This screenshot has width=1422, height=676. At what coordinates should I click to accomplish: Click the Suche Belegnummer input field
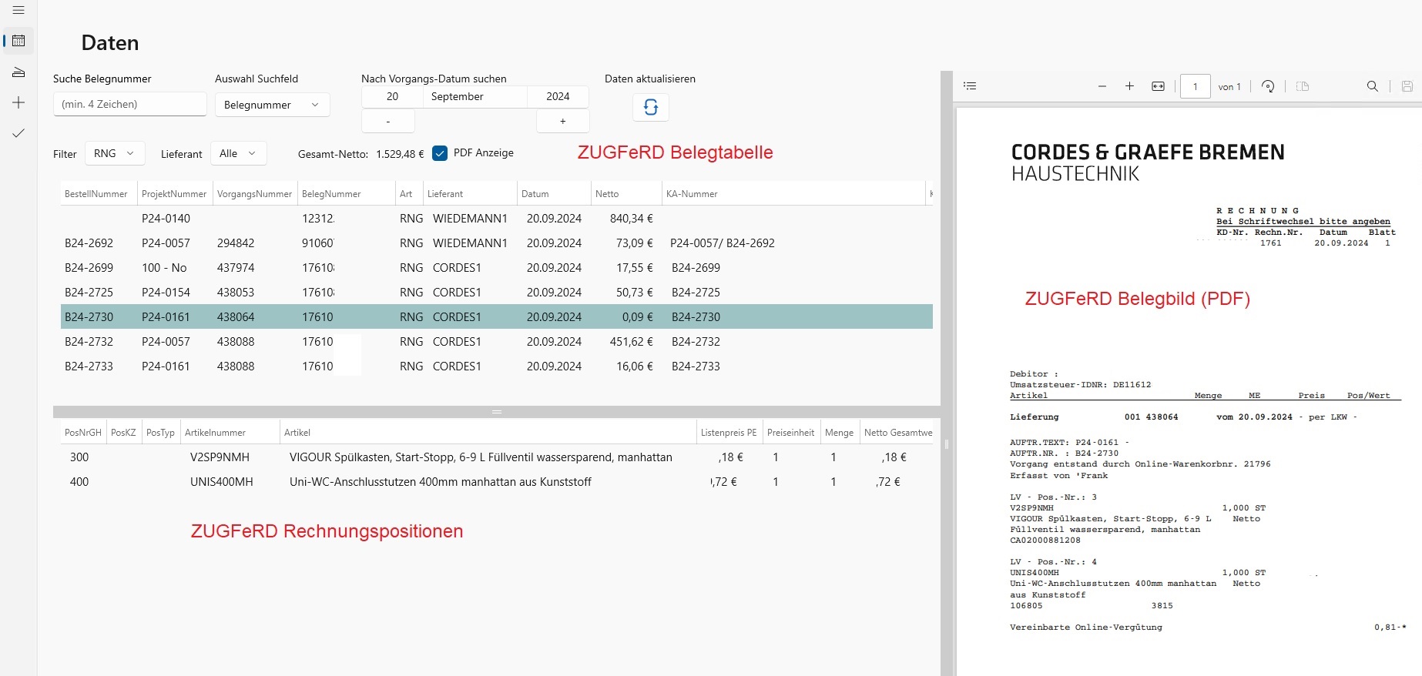(x=130, y=104)
